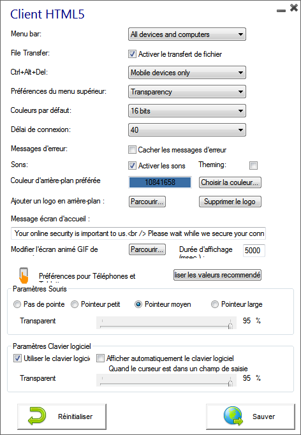The image size is (301, 435).
Task: Toggle the Theming checkbox
Action: pos(253,166)
